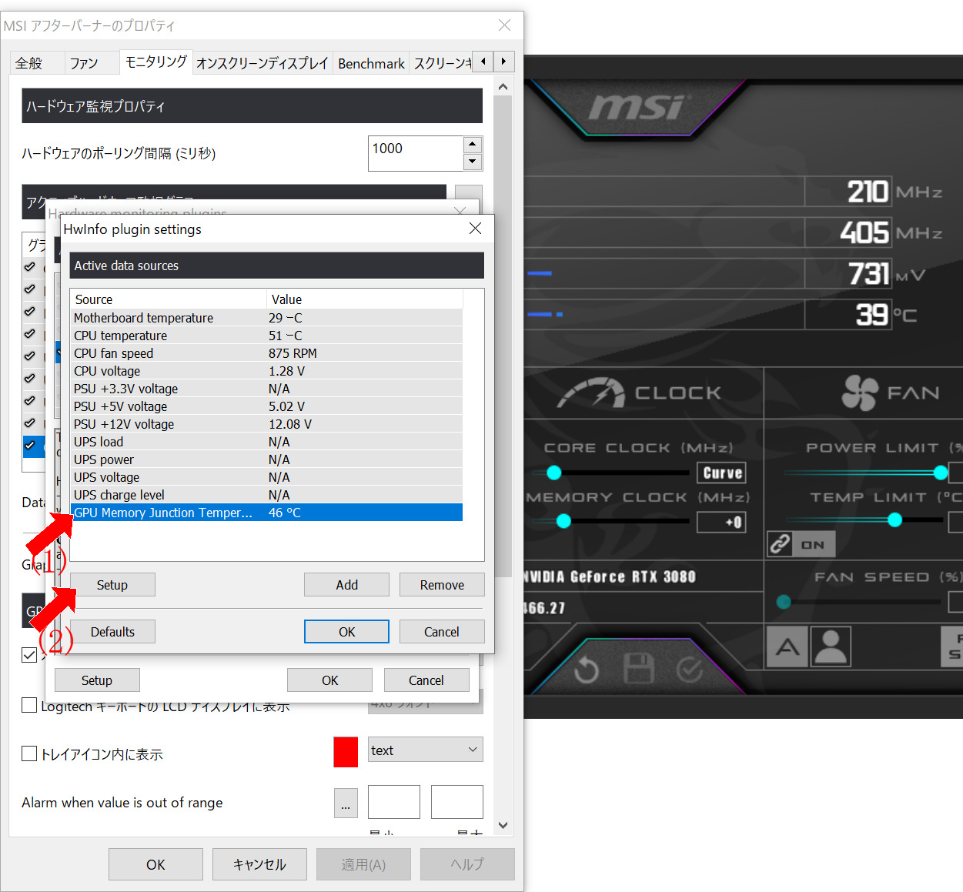The image size is (963, 892).
Task: Switch to オンスクリーンディスプレイ tab
Action: 262,63
